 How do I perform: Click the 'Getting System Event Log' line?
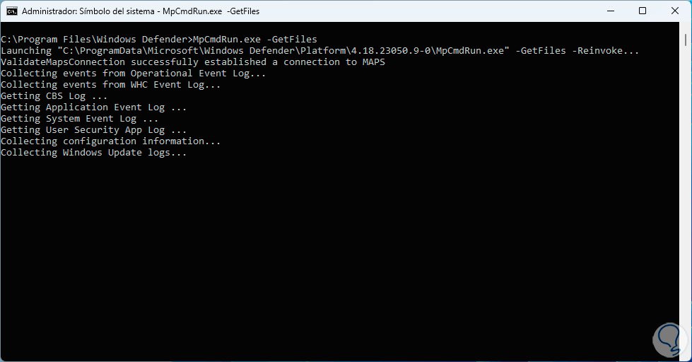(80, 119)
